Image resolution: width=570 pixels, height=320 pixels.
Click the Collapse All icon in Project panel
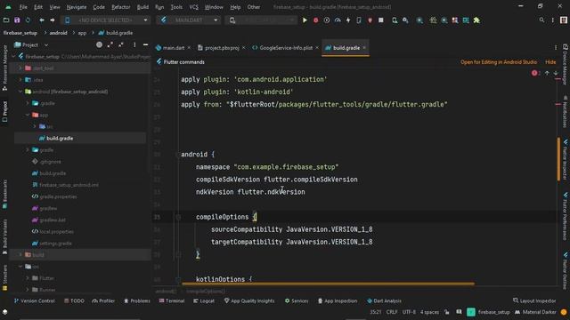click(121, 44)
